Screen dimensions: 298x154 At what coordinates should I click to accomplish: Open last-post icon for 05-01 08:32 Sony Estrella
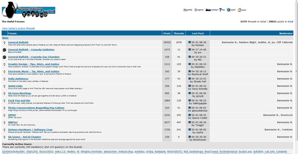(x=190, y=86)
